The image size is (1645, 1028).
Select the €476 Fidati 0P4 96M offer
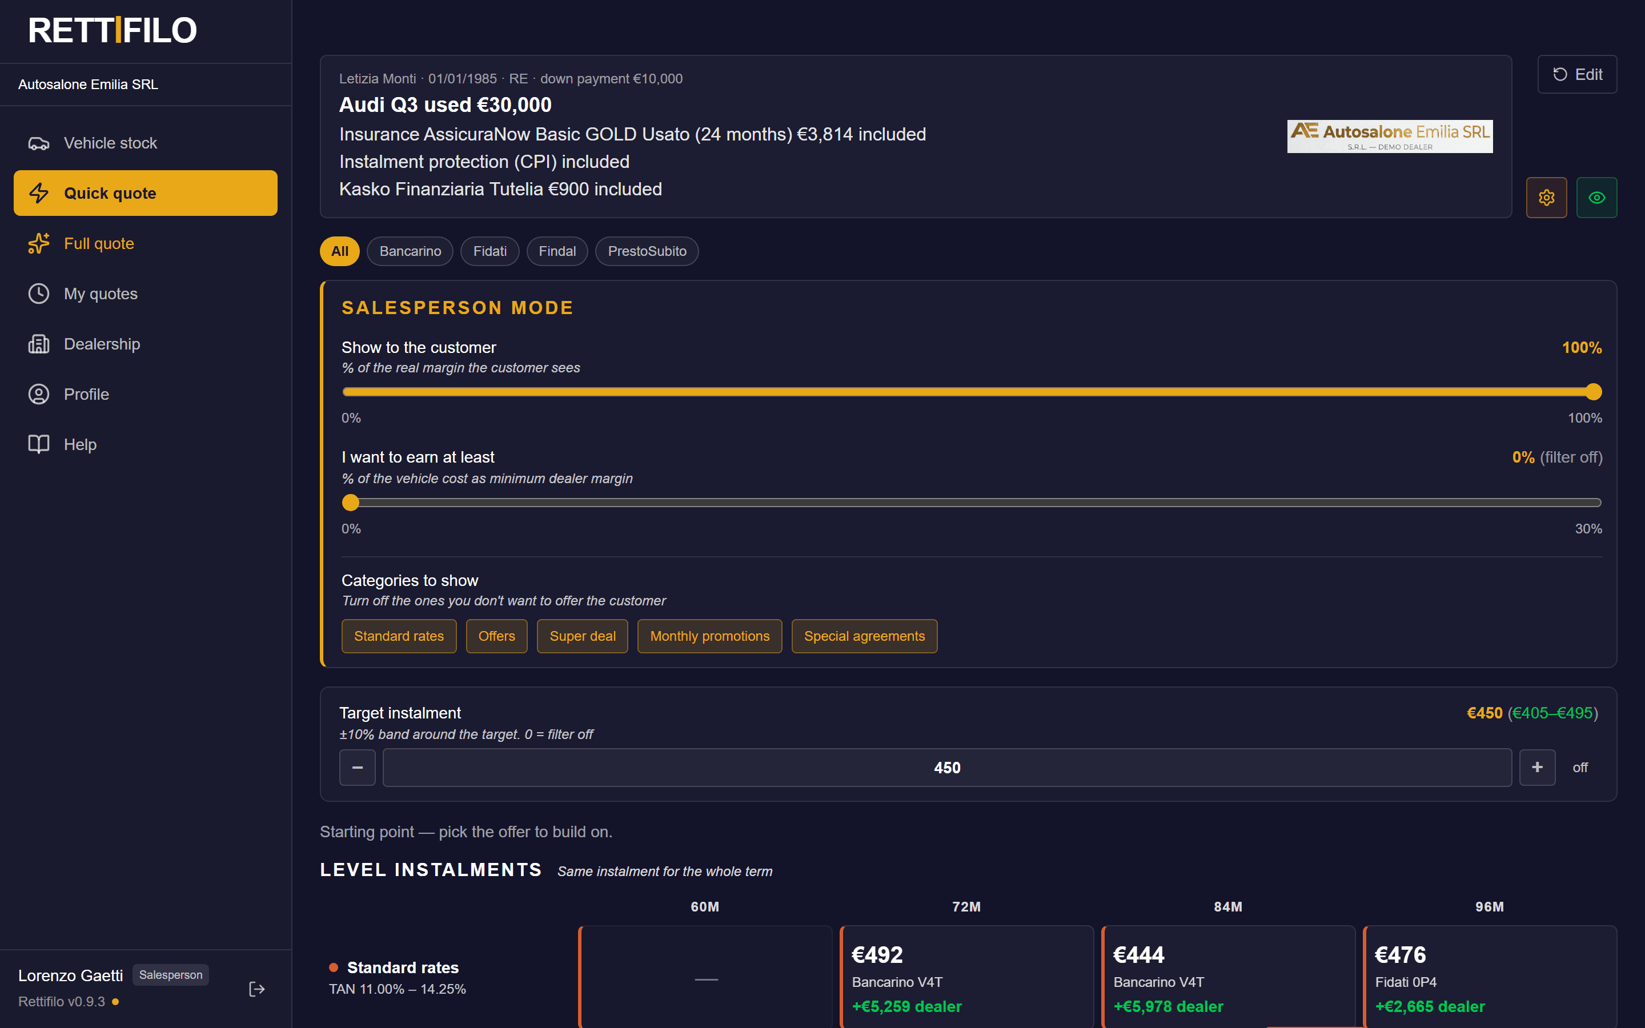(x=1491, y=977)
